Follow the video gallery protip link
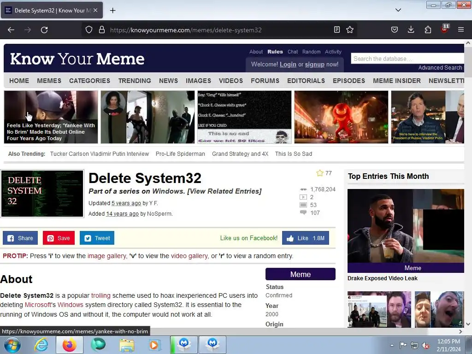 pyautogui.click(x=189, y=256)
